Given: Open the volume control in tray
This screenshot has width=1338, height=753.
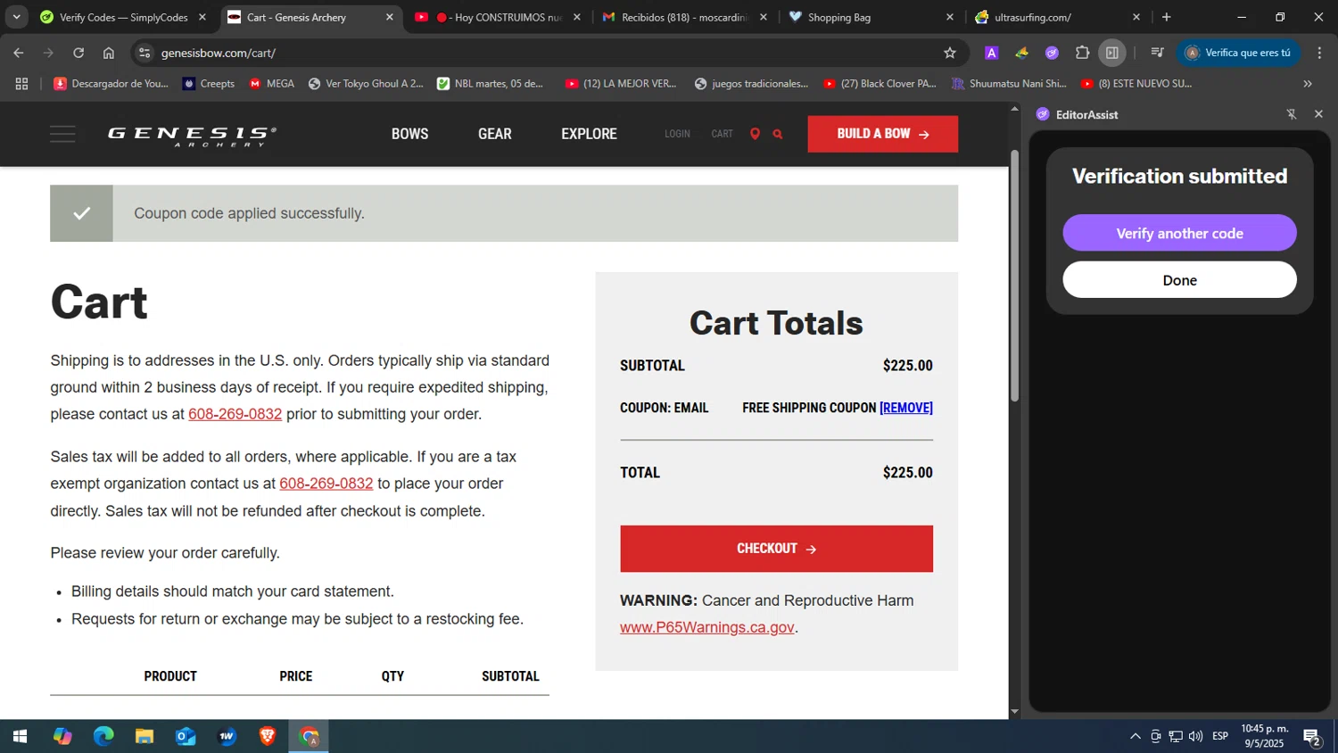Looking at the screenshot, I should point(1195,736).
